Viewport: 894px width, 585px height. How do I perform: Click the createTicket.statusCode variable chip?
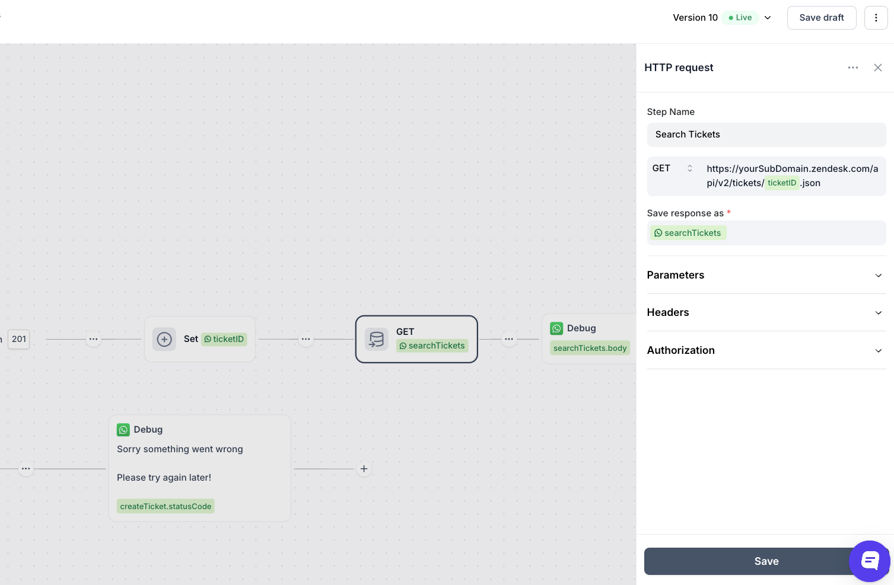[x=166, y=506]
